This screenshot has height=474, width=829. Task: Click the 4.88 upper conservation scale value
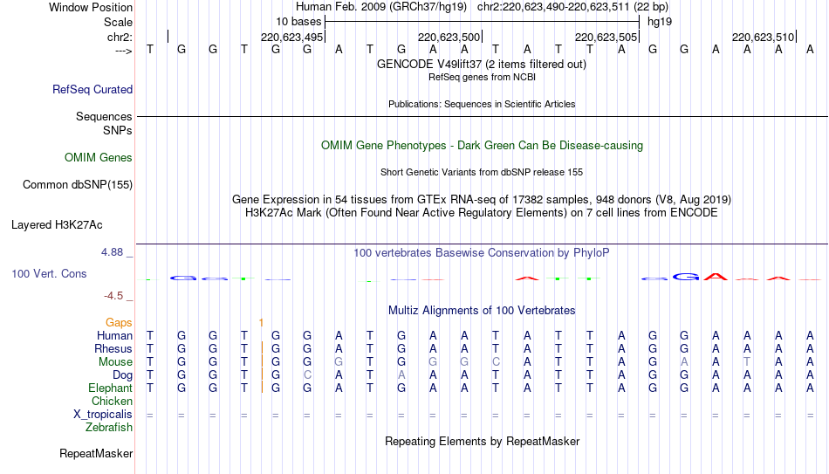112,252
